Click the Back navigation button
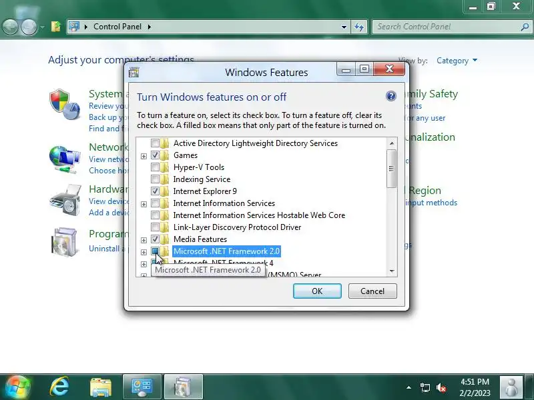 coord(11,27)
